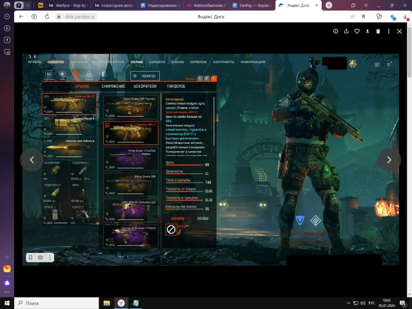This screenshot has width=412, height=309.
Task: Open the overlay three-dot menu on image
Action: [50, 257]
